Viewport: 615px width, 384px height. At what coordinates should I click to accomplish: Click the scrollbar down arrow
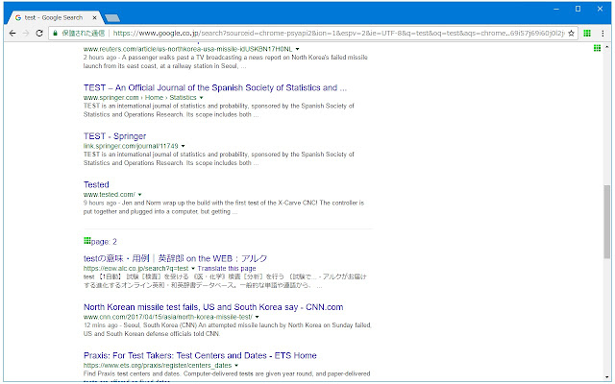[606, 377]
